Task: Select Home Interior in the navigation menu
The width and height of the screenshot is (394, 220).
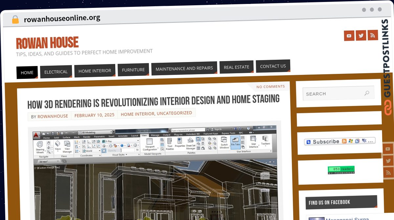Action: pos(95,71)
